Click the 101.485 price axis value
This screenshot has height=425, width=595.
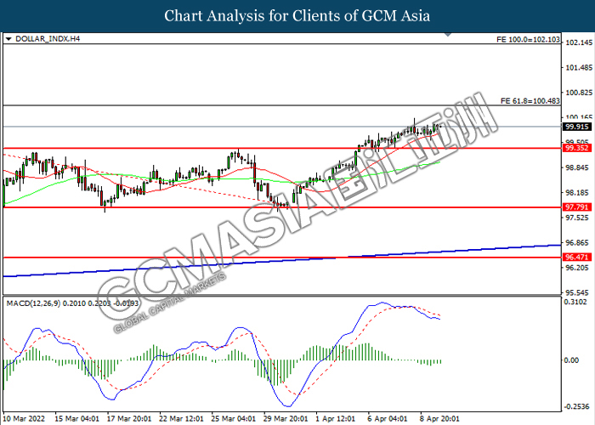coord(579,67)
